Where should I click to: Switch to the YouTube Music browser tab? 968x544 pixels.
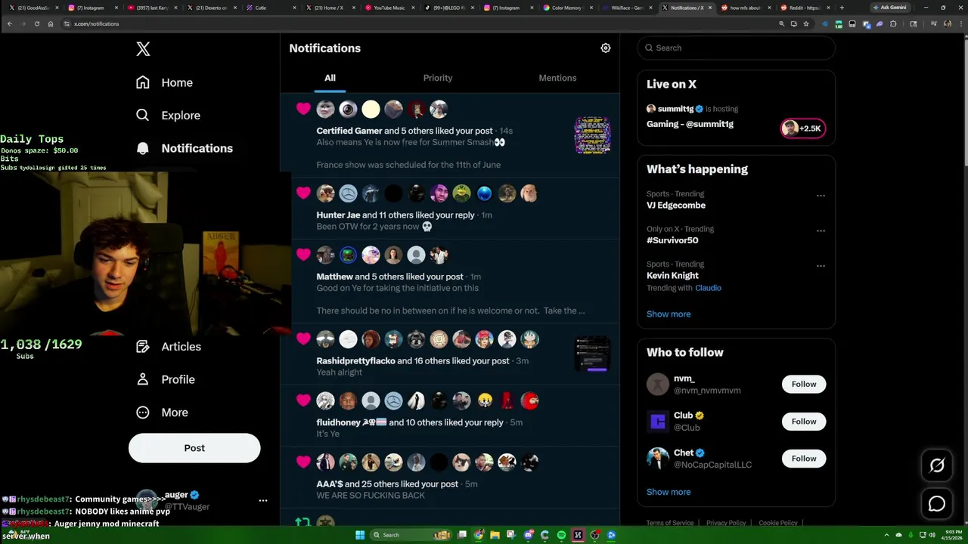(x=389, y=8)
